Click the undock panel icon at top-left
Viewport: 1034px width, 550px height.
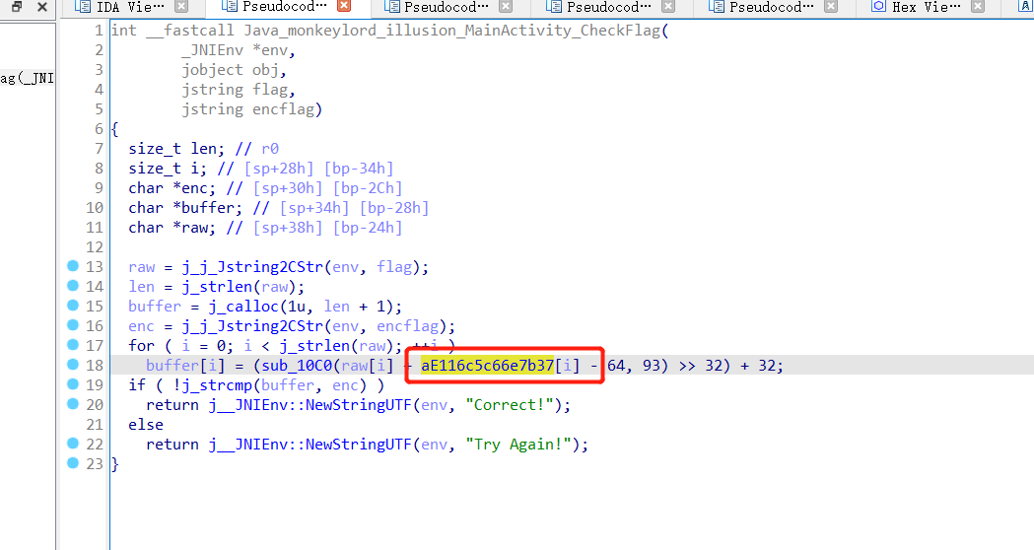tap(17, 7)
